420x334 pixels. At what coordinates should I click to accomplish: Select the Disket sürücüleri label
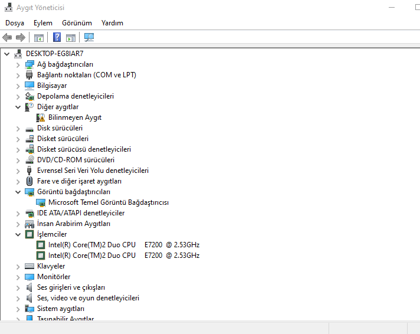[x=63, y=139]
